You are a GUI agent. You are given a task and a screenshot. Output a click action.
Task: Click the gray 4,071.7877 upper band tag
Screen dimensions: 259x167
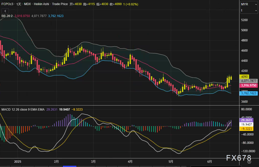coord(249,81)
